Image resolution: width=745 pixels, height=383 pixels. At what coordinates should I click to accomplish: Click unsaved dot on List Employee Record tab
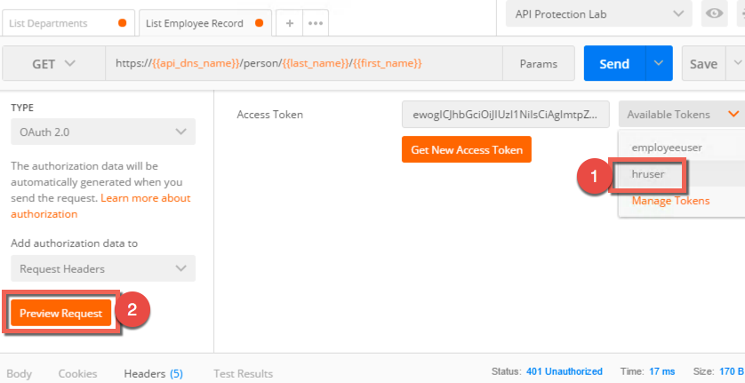coord(259,23)
